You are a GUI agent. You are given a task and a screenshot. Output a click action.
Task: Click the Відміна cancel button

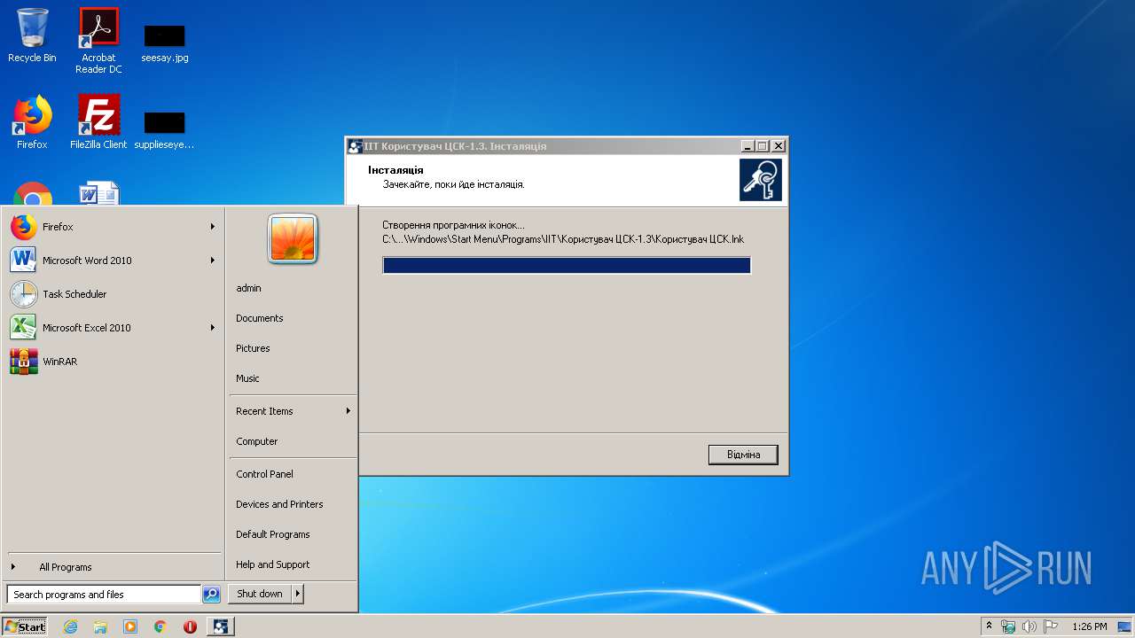743,455
